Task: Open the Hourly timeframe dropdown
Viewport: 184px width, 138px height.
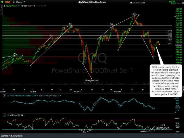Action: coord(20,2)
